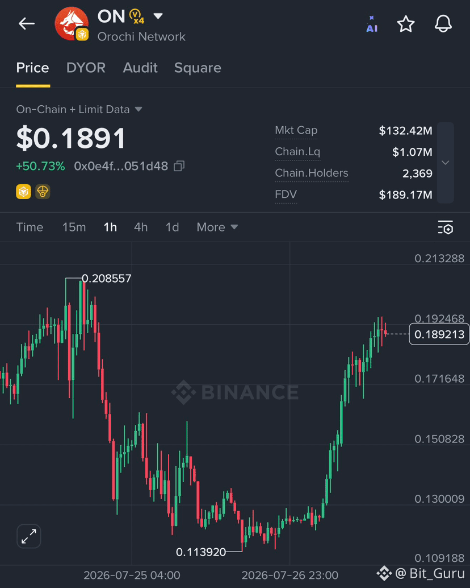Tap the x4 verified badge next to ON

tap(137, 17)
